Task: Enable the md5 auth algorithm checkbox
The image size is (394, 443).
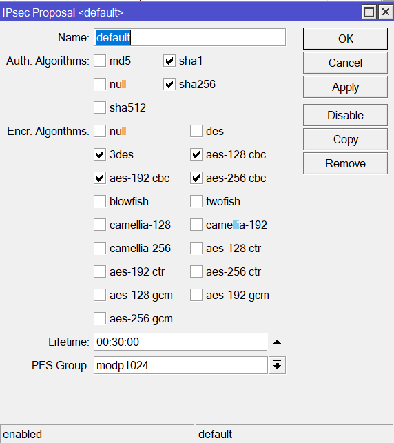Action: pyautogui.click(x=100, y=61)
